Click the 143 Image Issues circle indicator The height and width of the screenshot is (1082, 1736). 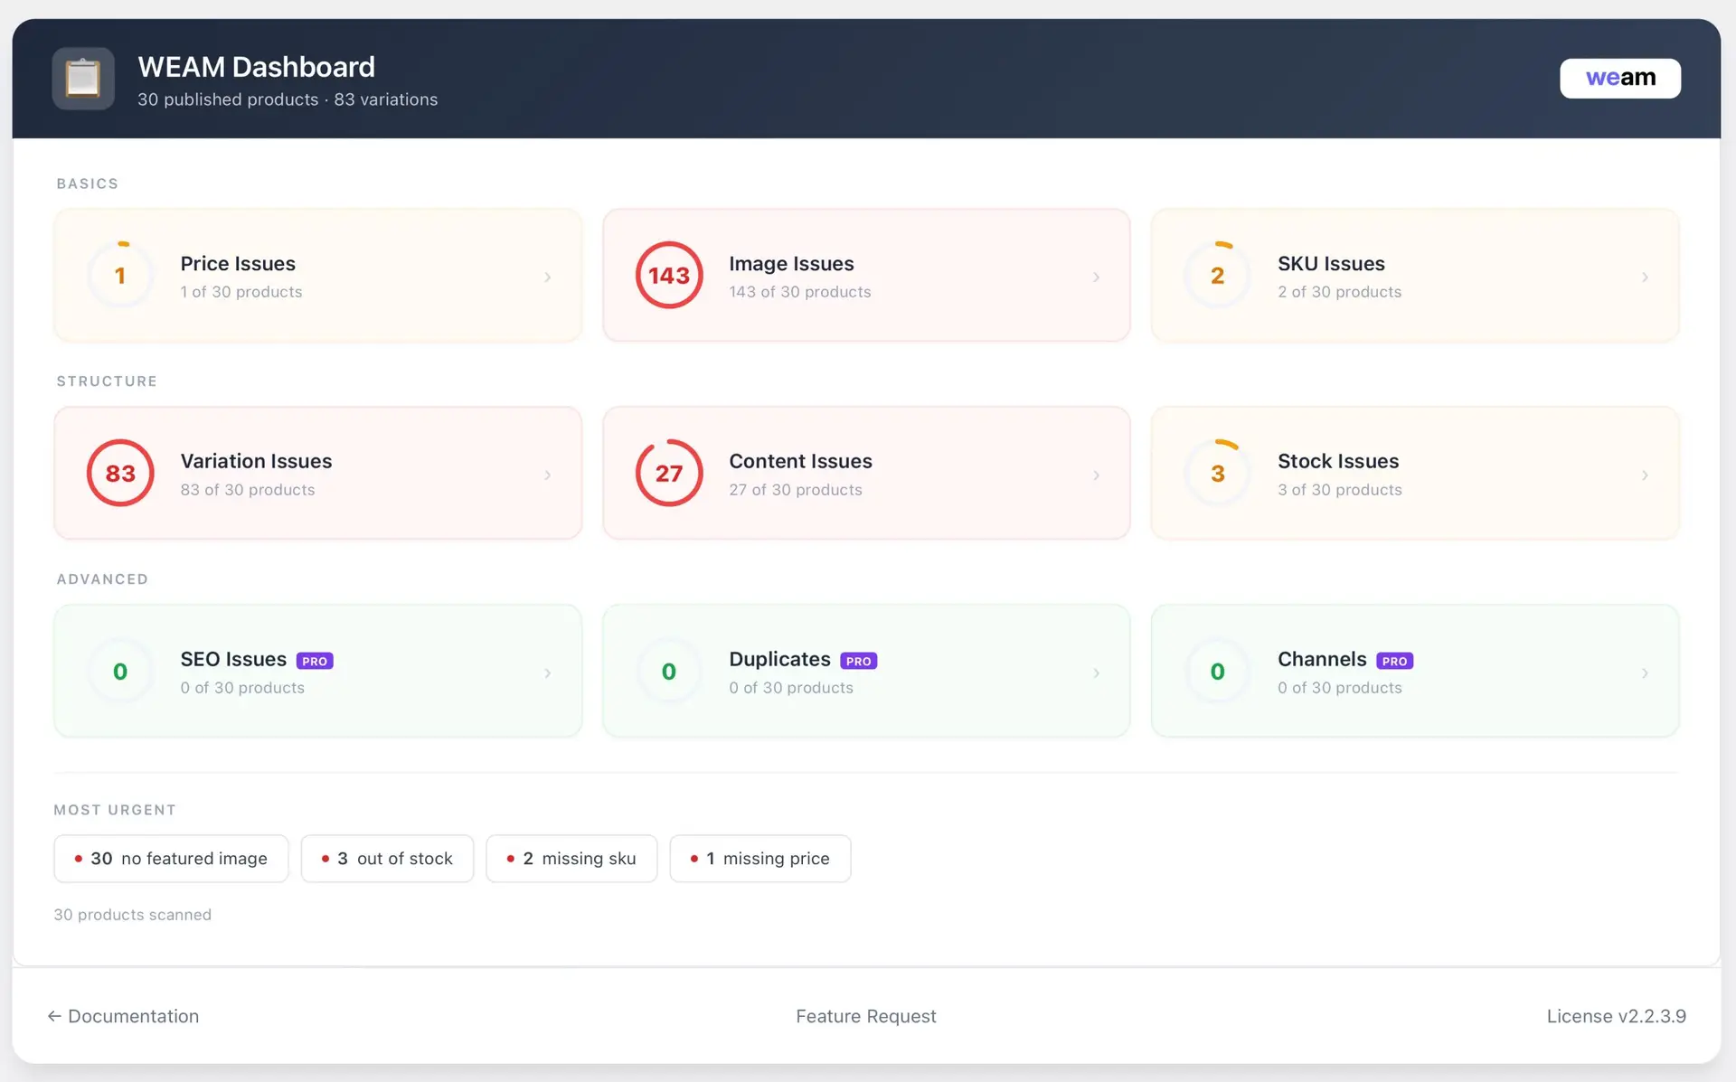pos(668,276)
